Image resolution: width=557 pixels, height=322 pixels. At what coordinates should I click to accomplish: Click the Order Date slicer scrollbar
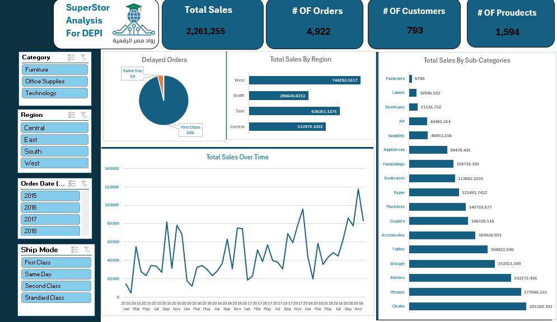click(85, 213)
